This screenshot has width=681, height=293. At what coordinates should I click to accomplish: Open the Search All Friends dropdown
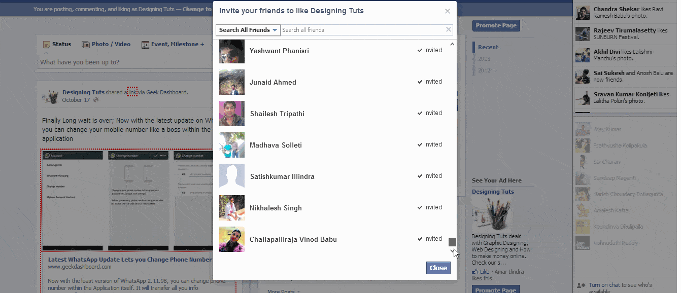point(248,30)
